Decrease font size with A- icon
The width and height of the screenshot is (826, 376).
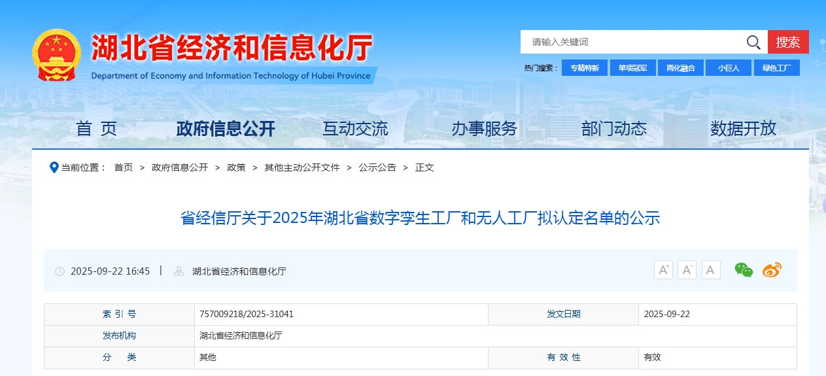[x=687, y=269]
